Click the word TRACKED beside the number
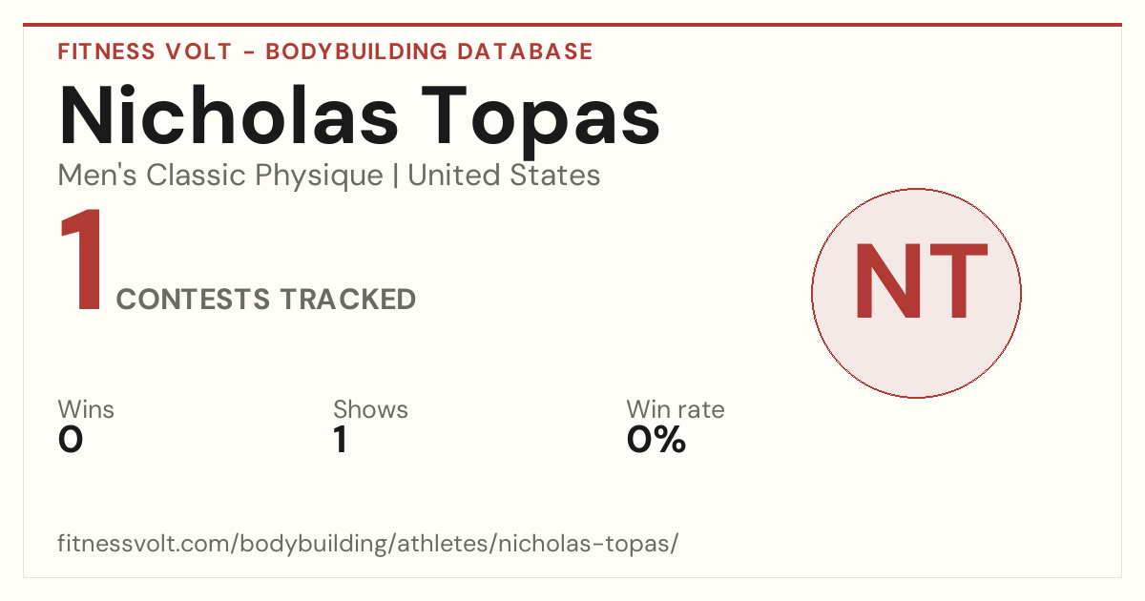 tap(347, 300)
